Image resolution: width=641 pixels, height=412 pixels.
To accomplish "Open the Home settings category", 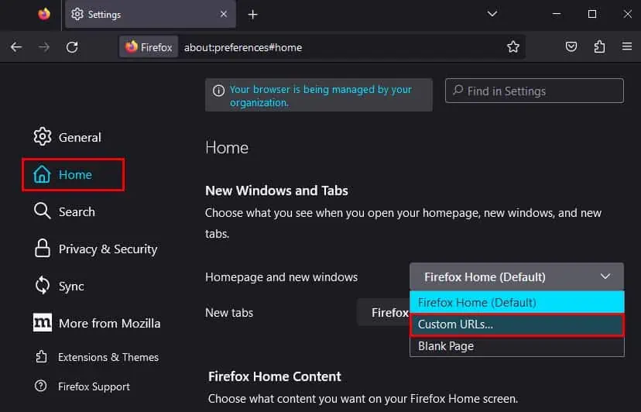I will coord(74,175).
